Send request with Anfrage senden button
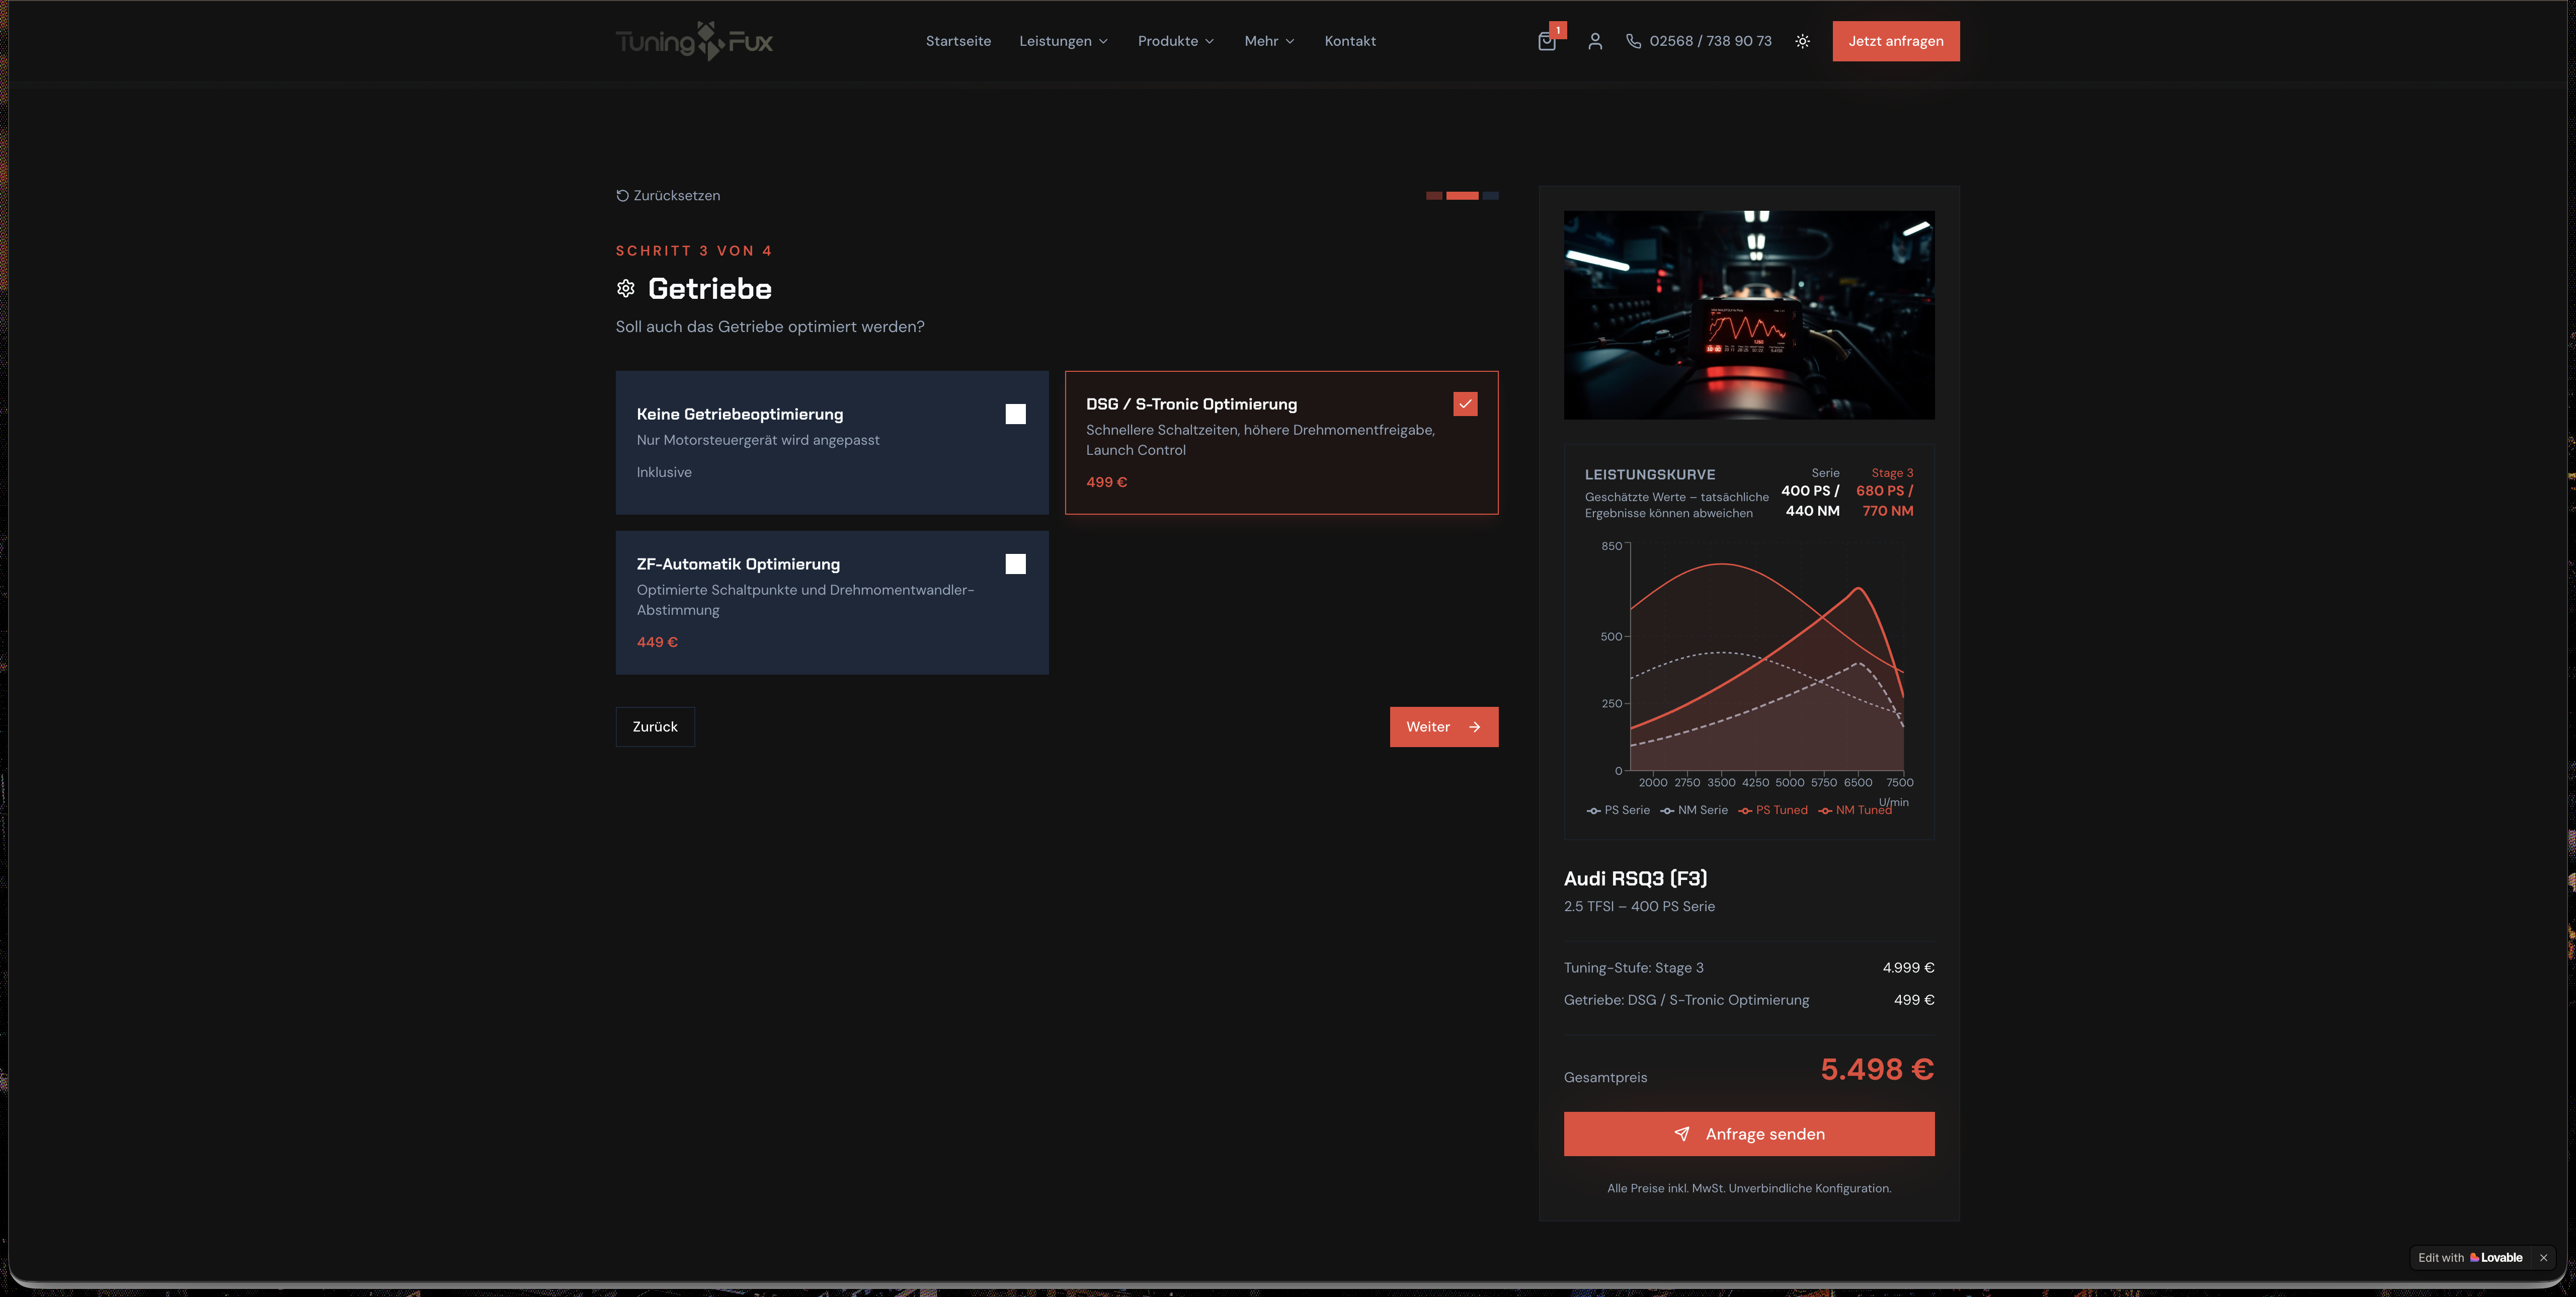Screen dimensions: 2576x1297 pos(1749,1134)
